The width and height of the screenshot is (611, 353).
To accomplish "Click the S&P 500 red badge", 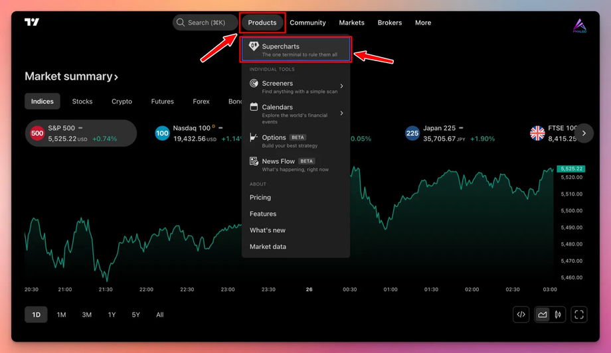I will [x=37, y=133].
